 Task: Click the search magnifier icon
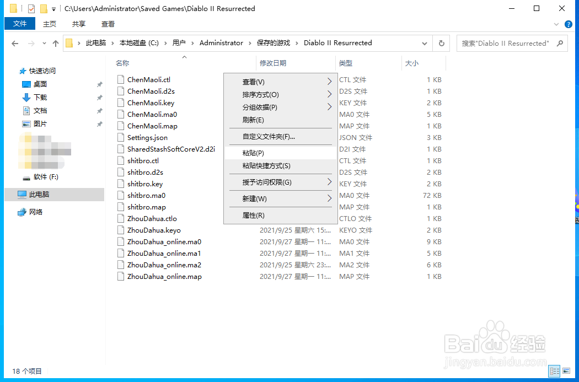pyautogui.click(x=560, y=43)
